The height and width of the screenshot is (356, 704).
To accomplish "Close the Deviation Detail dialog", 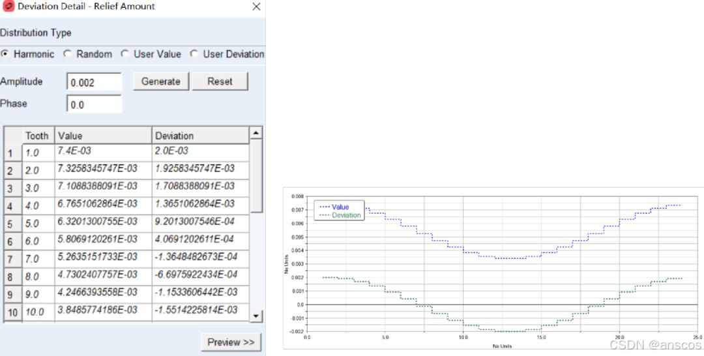I will 256,7.
